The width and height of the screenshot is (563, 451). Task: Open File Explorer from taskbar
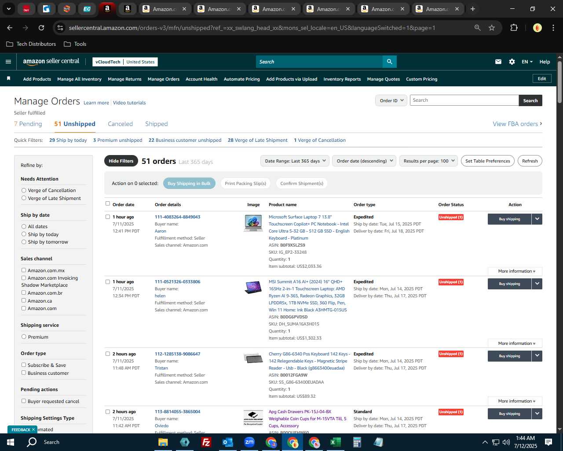(x=163, y=442)
